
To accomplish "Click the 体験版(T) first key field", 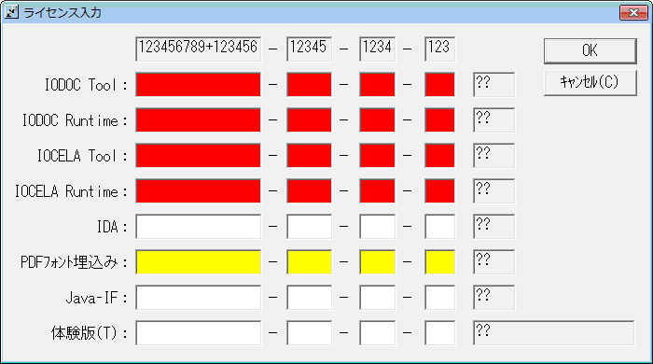I will tap(198, 333).
